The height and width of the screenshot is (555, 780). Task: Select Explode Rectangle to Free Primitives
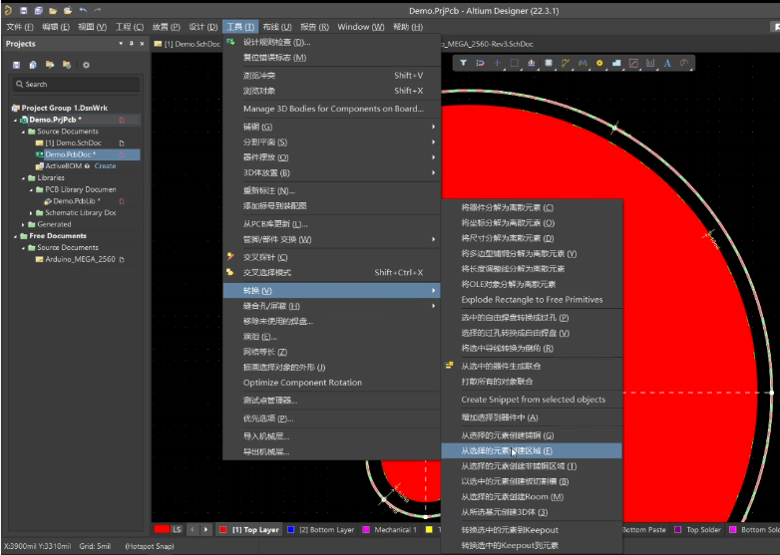532,300
